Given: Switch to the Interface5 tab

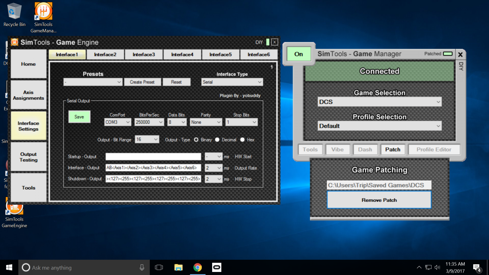Looking at the screenshot, I should point(220,54).
